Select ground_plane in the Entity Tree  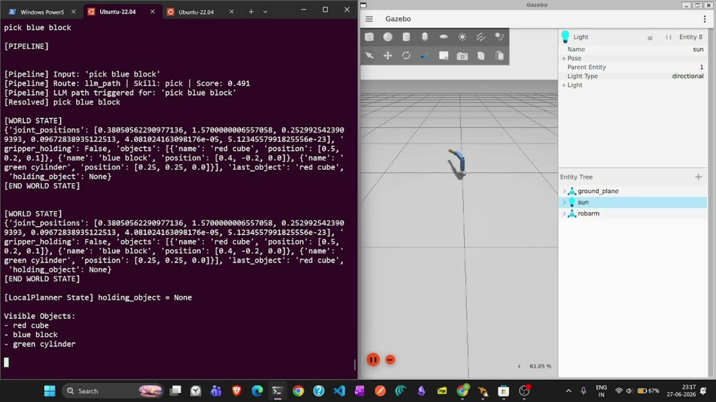(x=598, y=191)
